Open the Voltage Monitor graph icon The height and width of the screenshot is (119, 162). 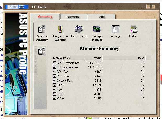click(97, 29)
